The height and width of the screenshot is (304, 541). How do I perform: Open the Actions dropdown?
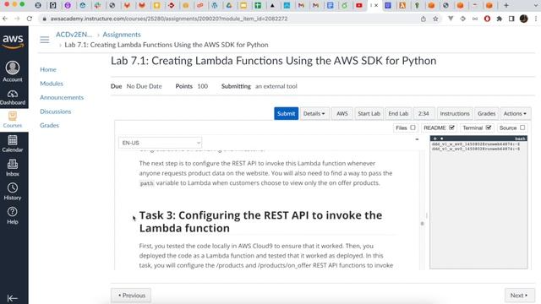coord(515,113)
